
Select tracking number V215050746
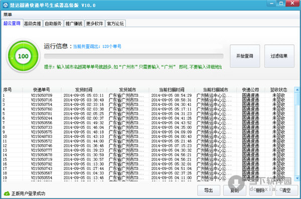point(42,146)
